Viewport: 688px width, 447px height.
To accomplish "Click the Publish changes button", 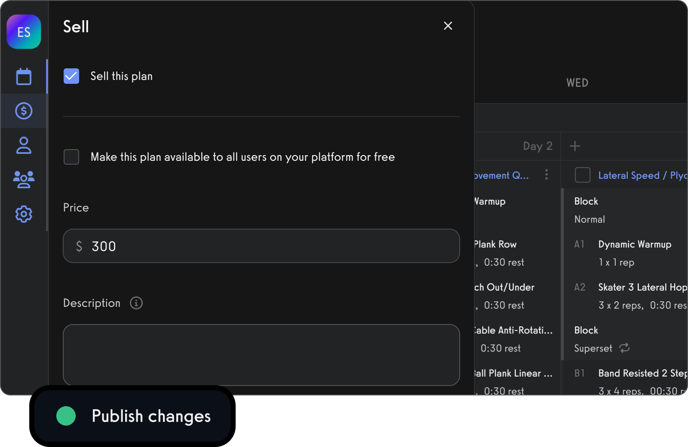I will tap(132, 416).
